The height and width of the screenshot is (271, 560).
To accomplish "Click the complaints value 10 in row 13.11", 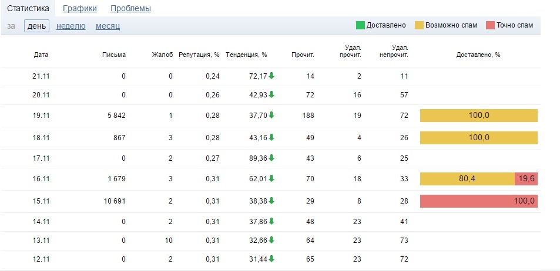I will 169,240.
